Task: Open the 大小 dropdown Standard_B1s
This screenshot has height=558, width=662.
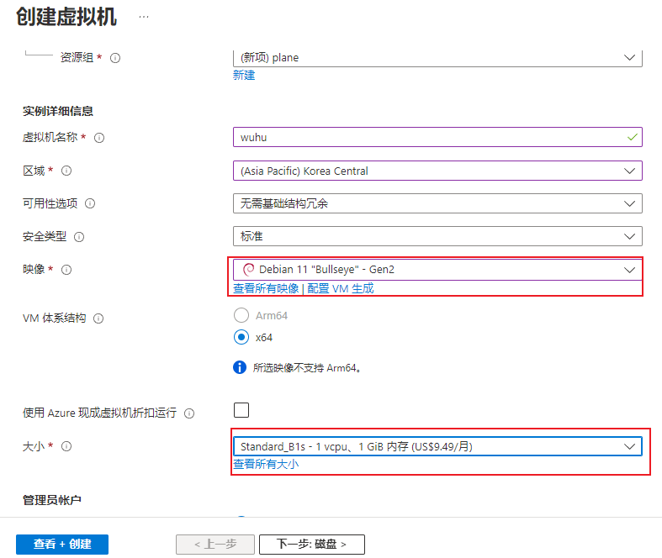Action: click(x=437, y=446)
